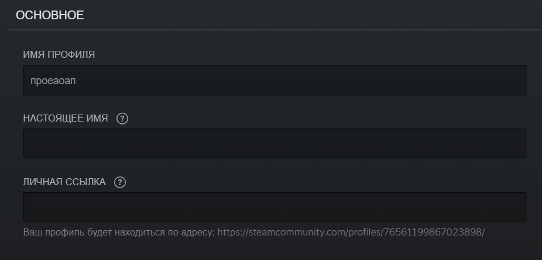Click inside the empty НАСТОЯЩЕЕ ИМЯ field

(275, 144)
